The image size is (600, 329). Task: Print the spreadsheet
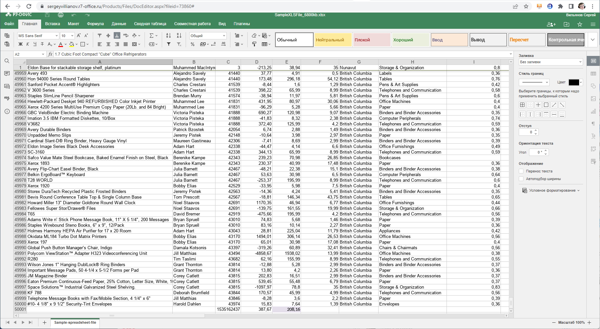(x=61, y=15)
